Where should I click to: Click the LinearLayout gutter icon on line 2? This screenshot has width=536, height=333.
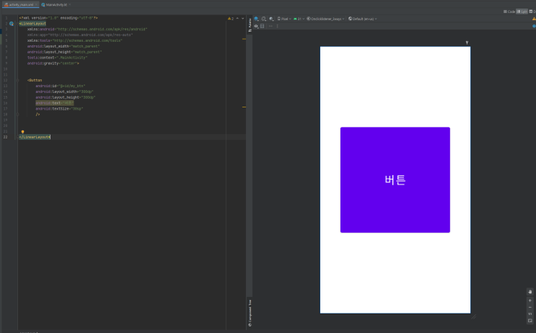(x=12, y=24)
